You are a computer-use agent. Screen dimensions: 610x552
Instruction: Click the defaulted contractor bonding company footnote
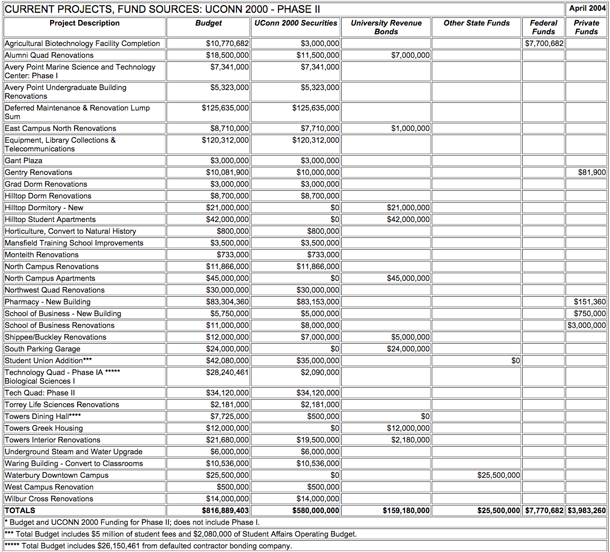pos(148,546)
